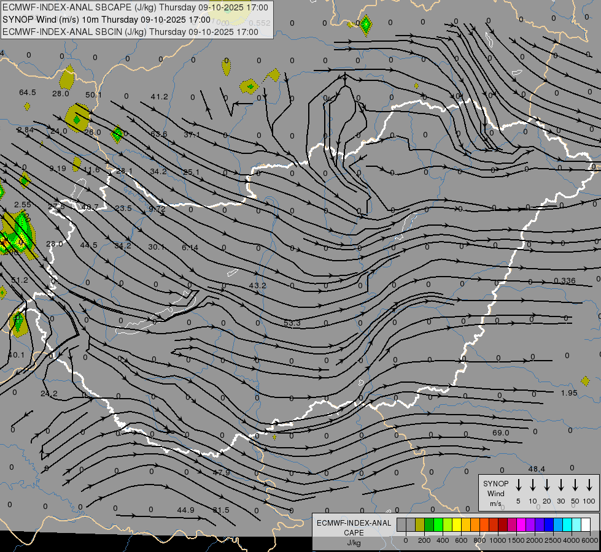This screenshot has width=601, height=552.
Task: Click the 24.2 value on the map
Action: pyautogui.click(x=49, y=393)
